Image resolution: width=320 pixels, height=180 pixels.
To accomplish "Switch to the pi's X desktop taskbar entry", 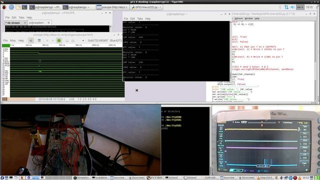I will coord(155,178).
